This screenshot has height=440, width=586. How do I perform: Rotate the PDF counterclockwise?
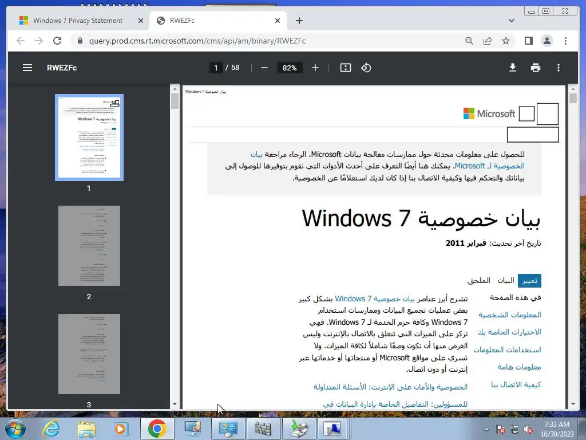coord(366,68)
